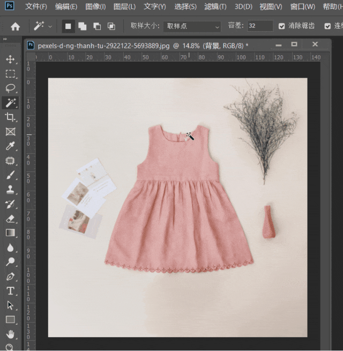
Task: Toggle the 消除锯齿 anti-alias checkbox
Action: click(x=281, y=26)
